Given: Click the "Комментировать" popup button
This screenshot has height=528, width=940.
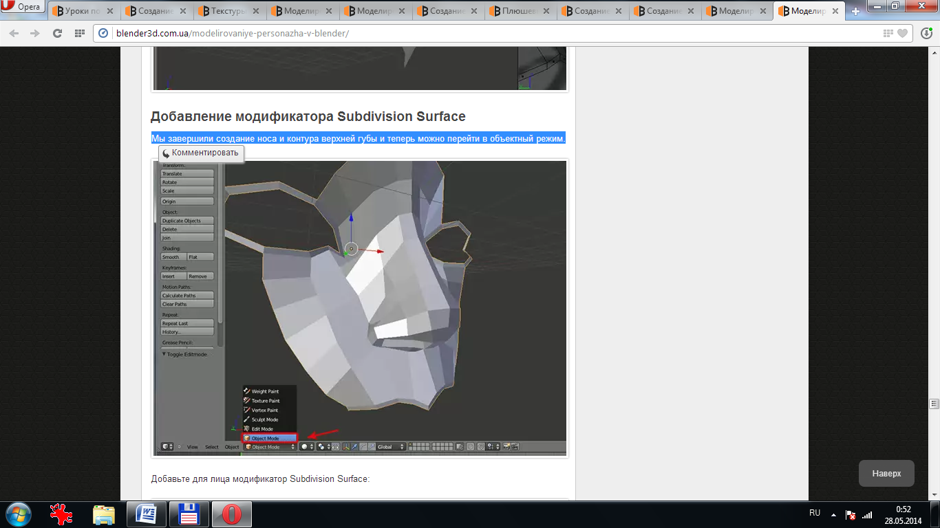Looking at the screenshot, I should [x=201, y=153].
